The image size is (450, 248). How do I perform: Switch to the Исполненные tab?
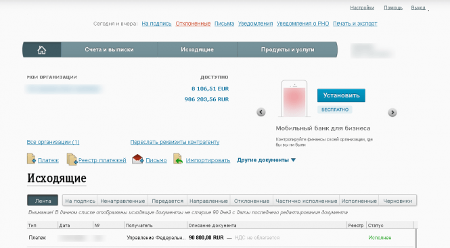pyautogui.click(x=359, y=201)
